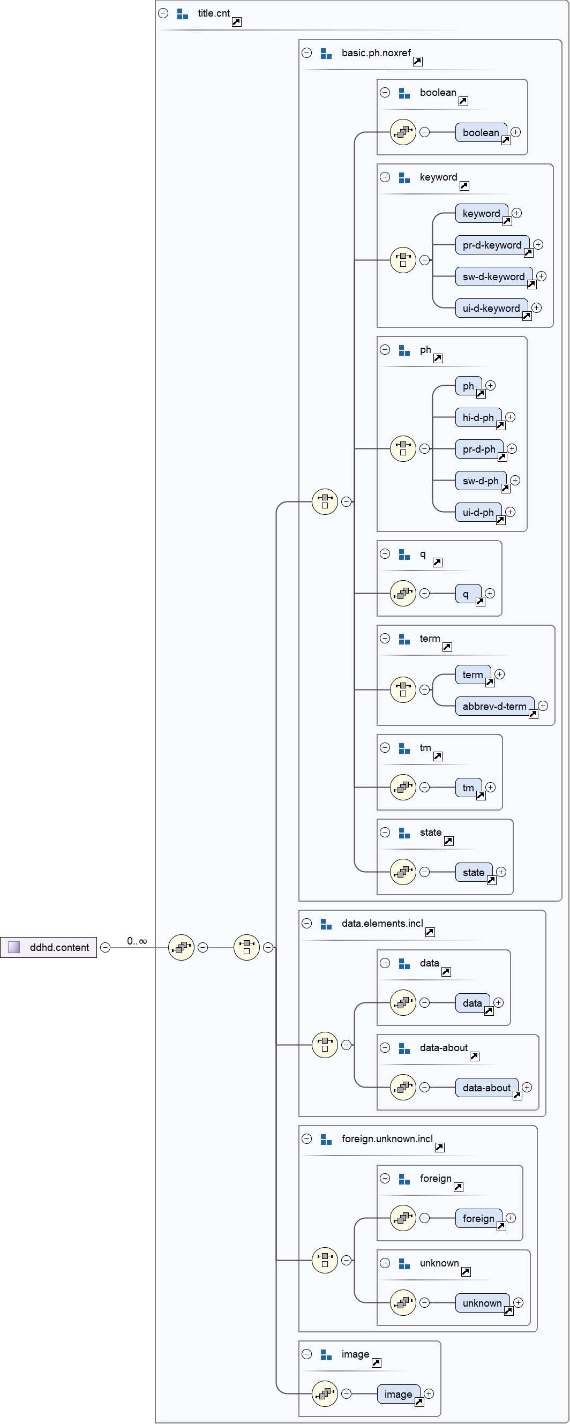This screenshot has width=570, height=1424.
Task: Collapse the ddhd.content node children
Action: point(105,948)
